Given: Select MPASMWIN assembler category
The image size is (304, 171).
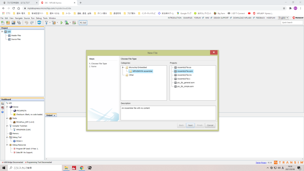Looking at the screenshot, I should click(141, 71).
